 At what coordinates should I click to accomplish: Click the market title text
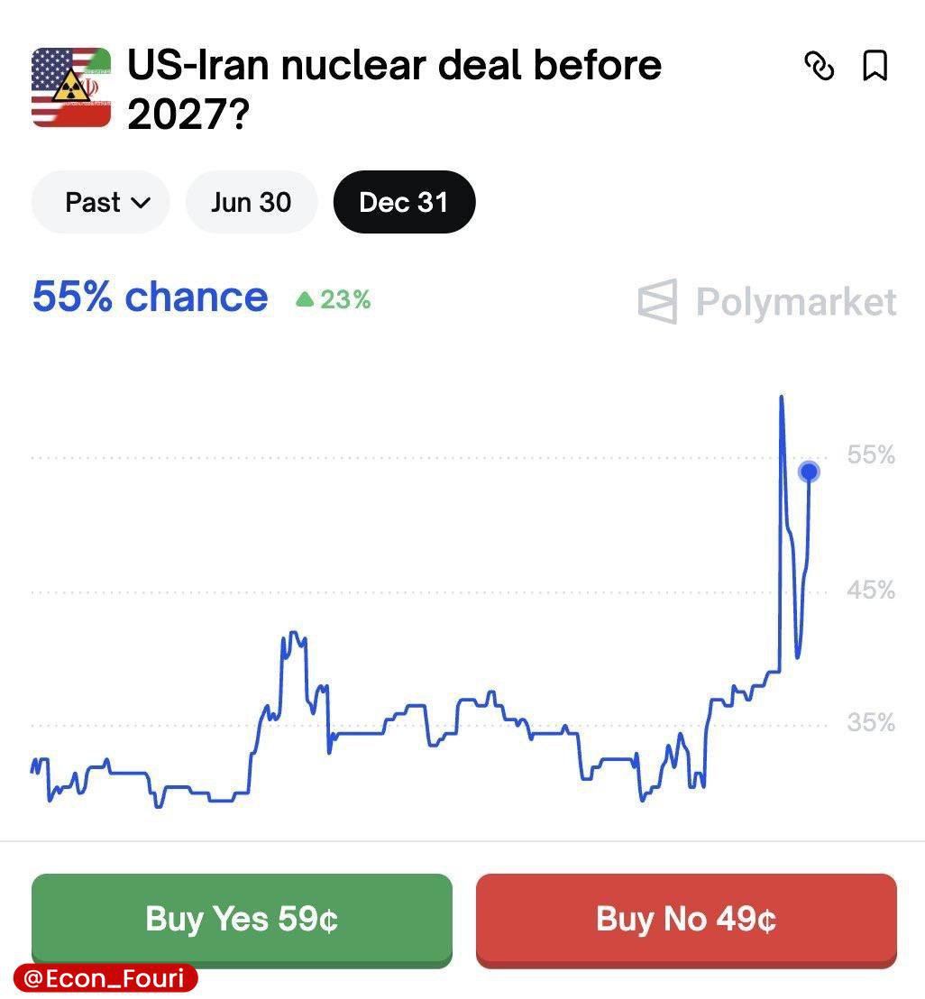coord(394,89)
